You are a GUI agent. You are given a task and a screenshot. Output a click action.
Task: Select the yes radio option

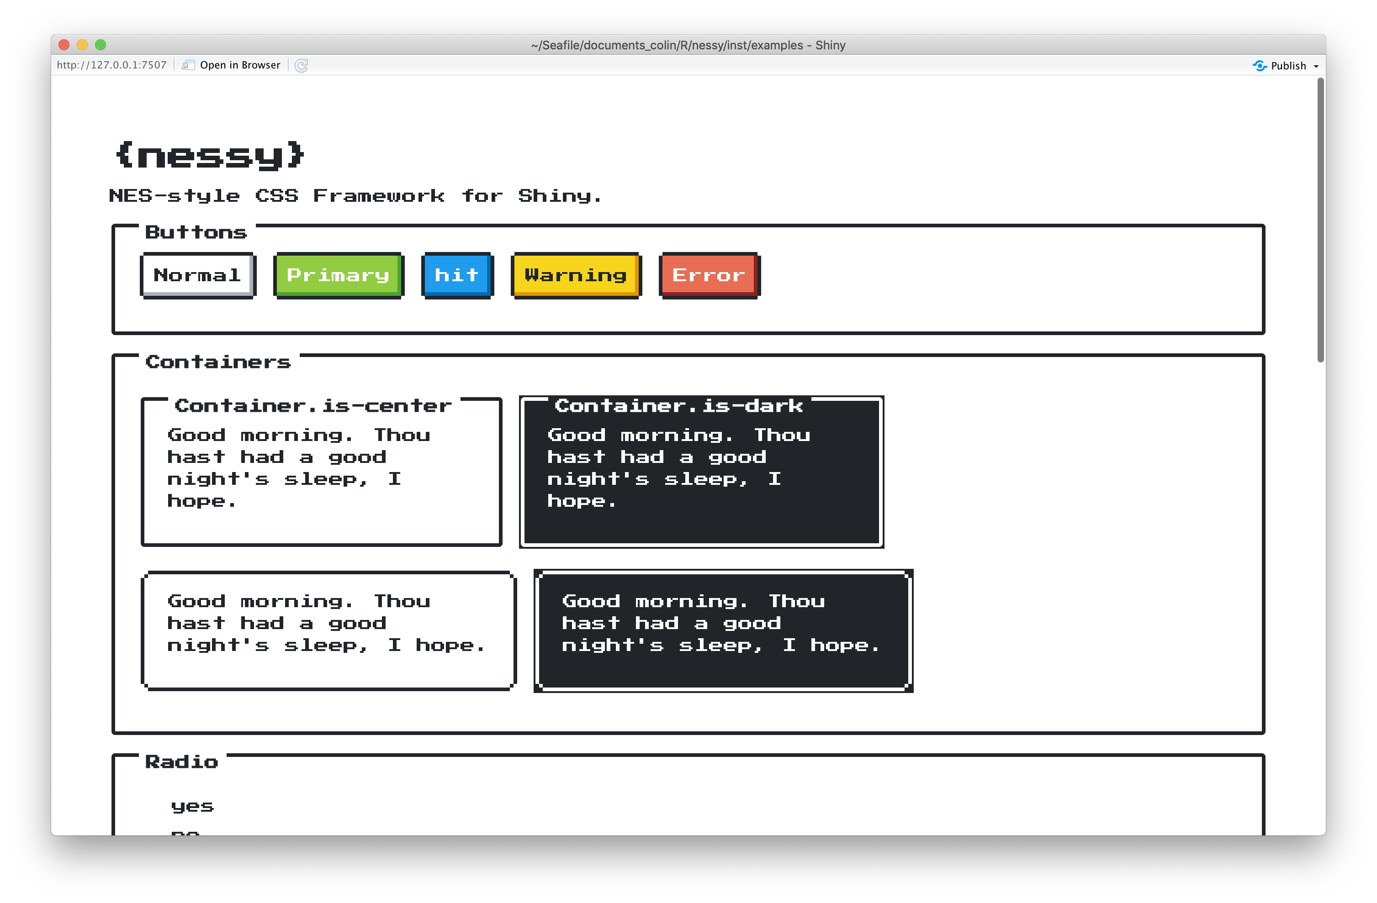pyautogui.click(x=192, y=806)
